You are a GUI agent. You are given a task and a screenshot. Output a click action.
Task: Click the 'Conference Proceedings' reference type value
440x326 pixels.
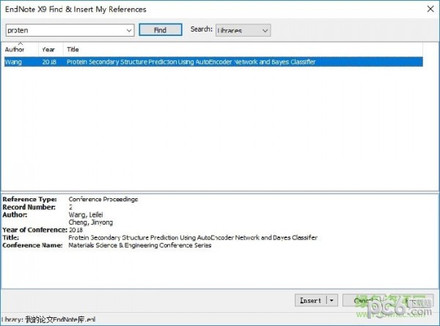click(x=103, y=199)
